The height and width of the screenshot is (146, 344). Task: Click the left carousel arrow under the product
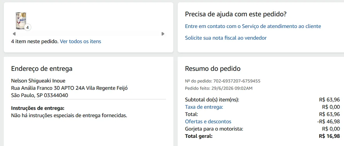[x=14, y=34]
